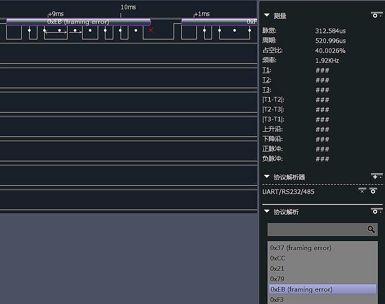Screen dimensions: 385x304
Task: Click the red X framing error marker
Action: pos(151,30)
